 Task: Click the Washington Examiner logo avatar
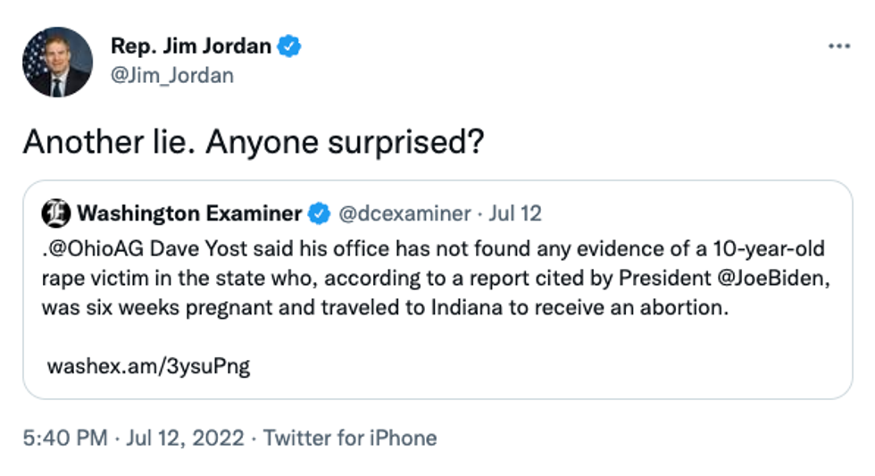[56, 213]
